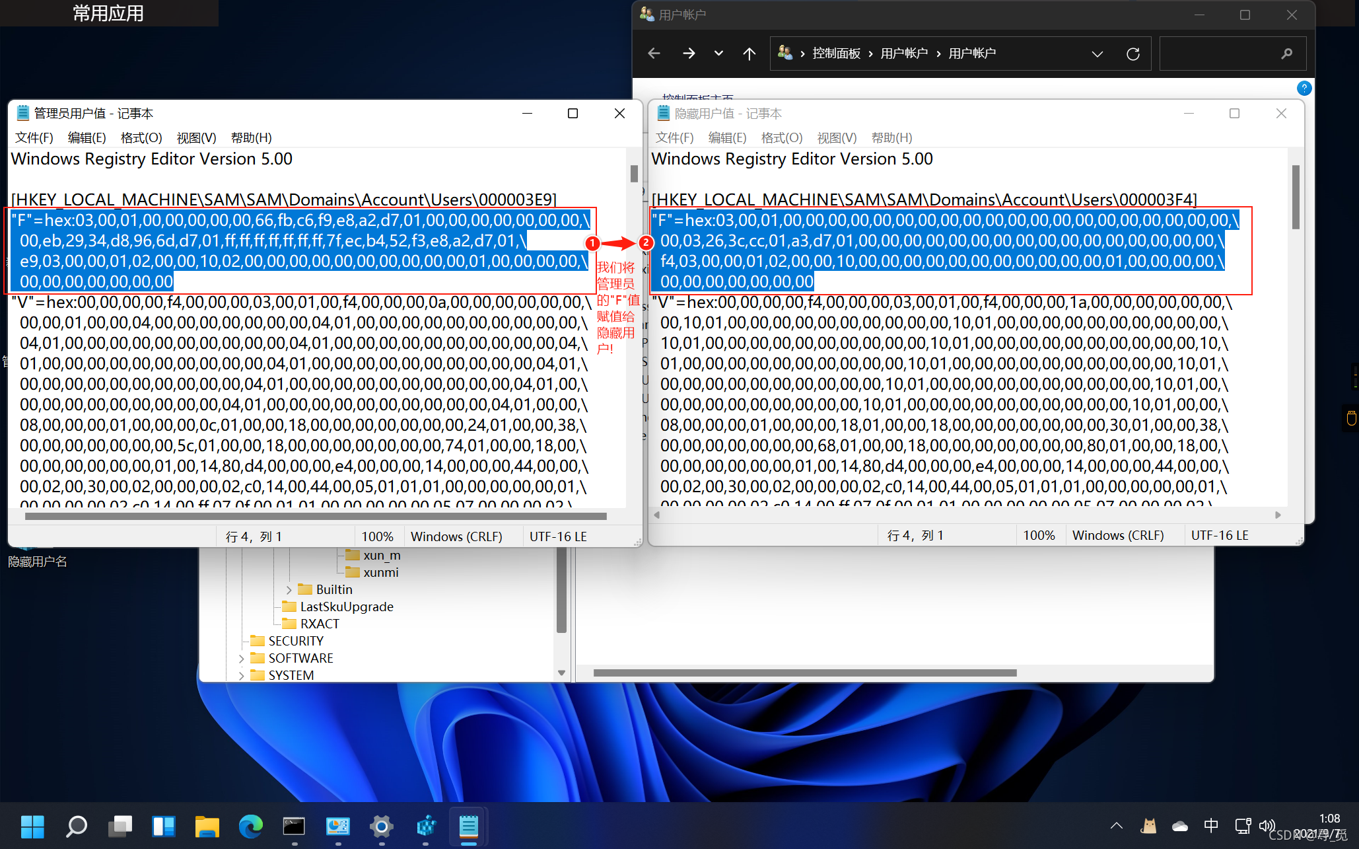Click the back arrow in User Accounts window

coord(654,54)
